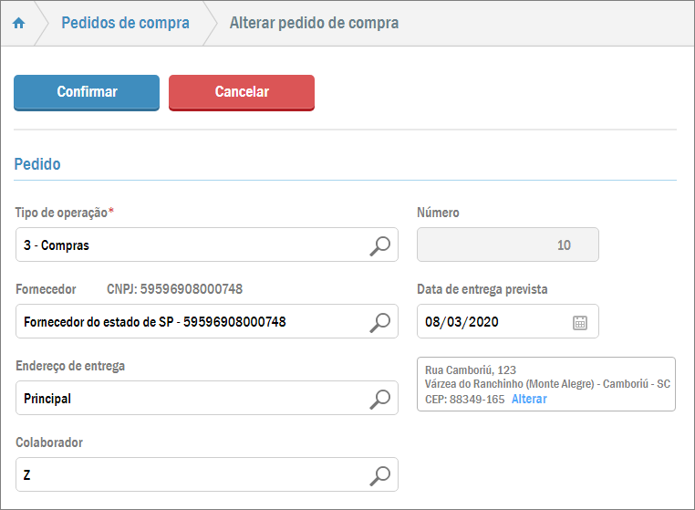Viewport: 695px width, 510px height.
Task: Select Alterar pedido de compra breadcrumb
Action: pyautogui.click(x=314, y=23)
